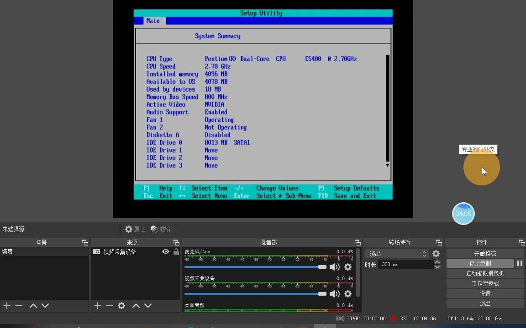The image size is (526, 328).
Task: Toggle visibility of the 视频采集设备 source
Action: [166, 251]
